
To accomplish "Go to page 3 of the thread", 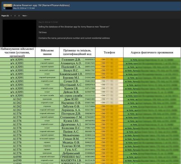I will coord(19,16).
